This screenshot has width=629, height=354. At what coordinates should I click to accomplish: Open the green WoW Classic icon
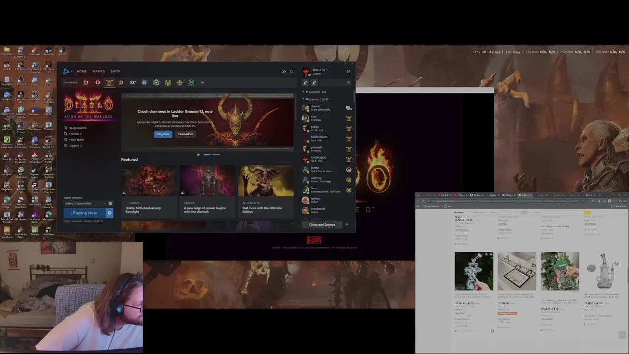click(x=191, y=83)
